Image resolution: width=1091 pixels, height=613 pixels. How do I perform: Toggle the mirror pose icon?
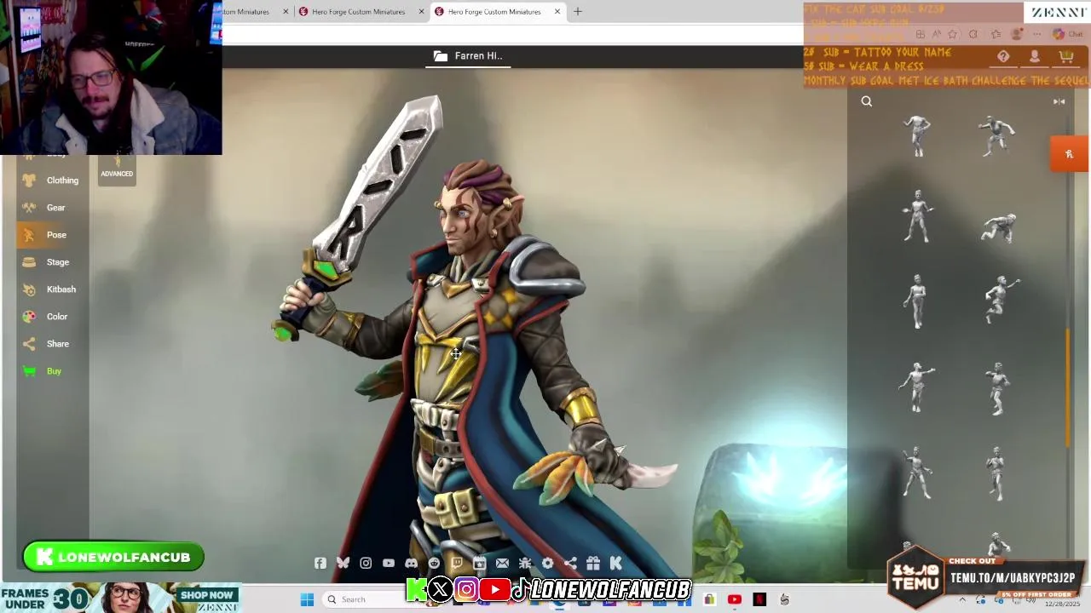1059,101
